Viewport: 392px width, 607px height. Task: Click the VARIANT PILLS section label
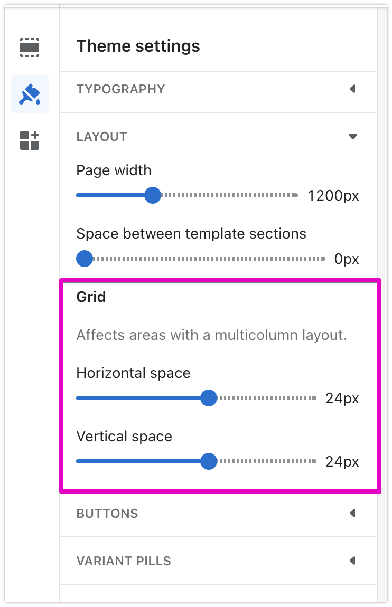124,561
